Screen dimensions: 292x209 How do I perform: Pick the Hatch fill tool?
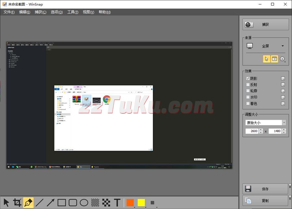[95, 203]
